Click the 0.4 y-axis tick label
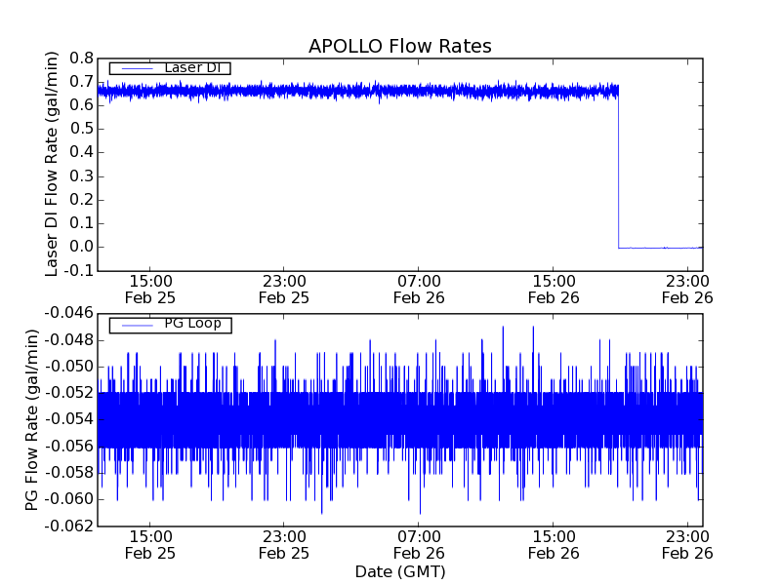 coord(81,152)
